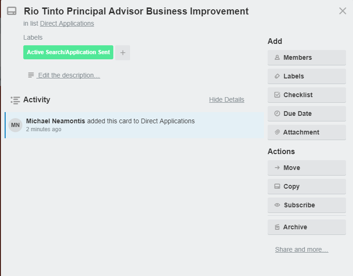
Task: Subscribe to this card
Action: (307, 205)
